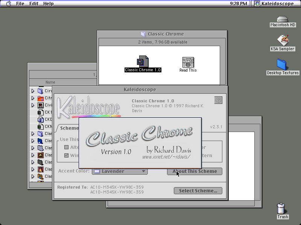
Task: Select the lavender Clas folder icon below CKN
Action: coord(40,133)
